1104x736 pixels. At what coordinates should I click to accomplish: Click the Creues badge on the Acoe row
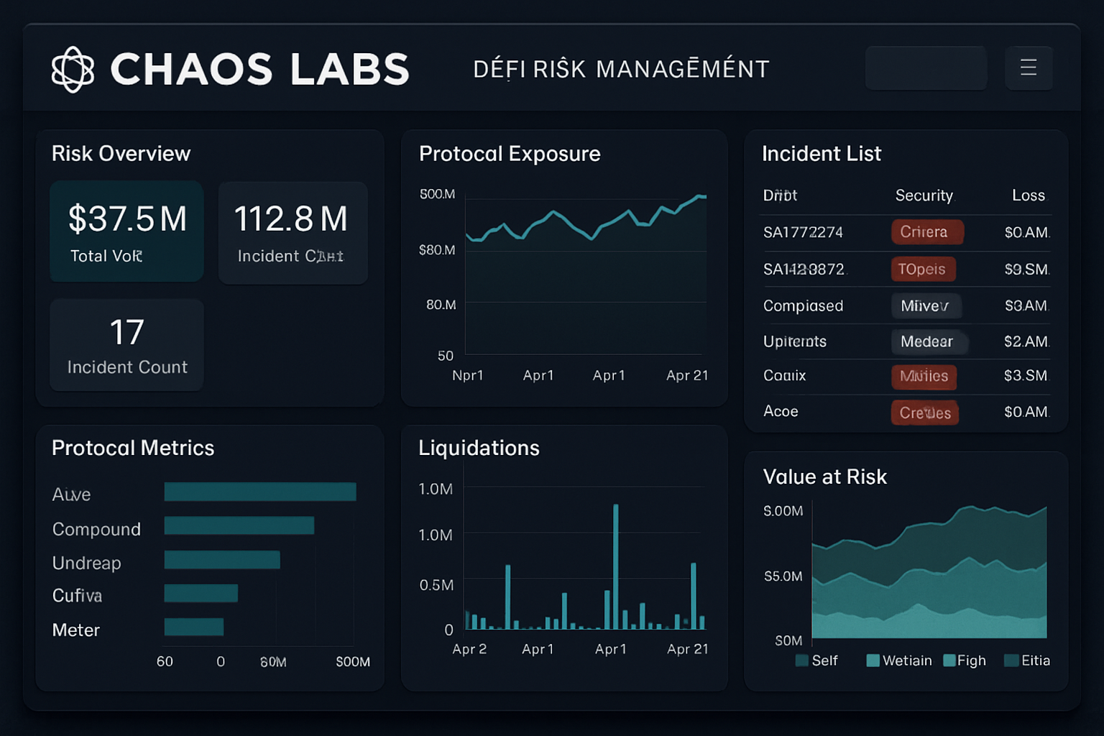tap(925, 412)
